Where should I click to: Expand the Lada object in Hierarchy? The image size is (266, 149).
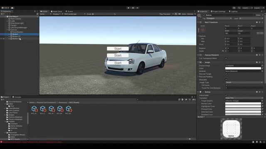click(7, 21)
